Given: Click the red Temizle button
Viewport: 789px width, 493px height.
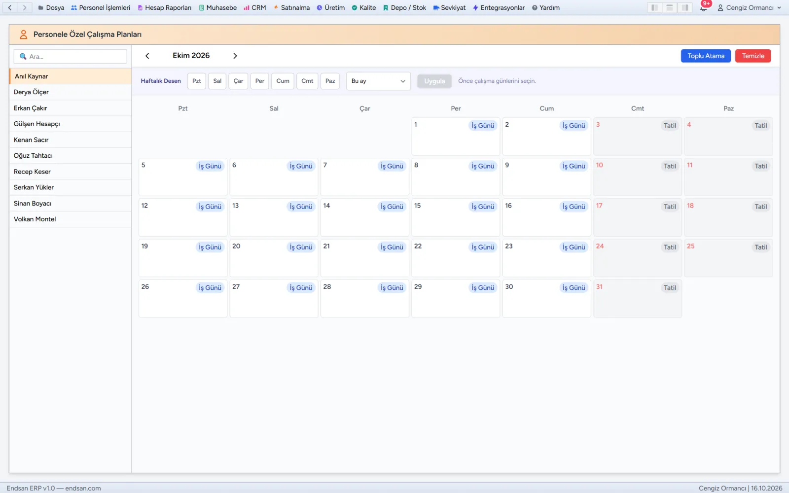Looking at the screenshot, I should click(x=753, y=56).
